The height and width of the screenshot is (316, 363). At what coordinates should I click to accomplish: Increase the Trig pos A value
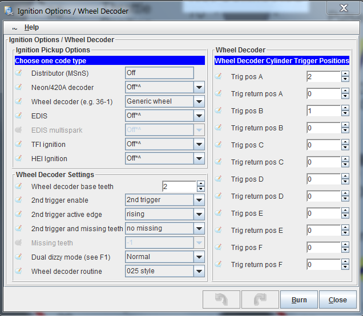click(345, 73)
